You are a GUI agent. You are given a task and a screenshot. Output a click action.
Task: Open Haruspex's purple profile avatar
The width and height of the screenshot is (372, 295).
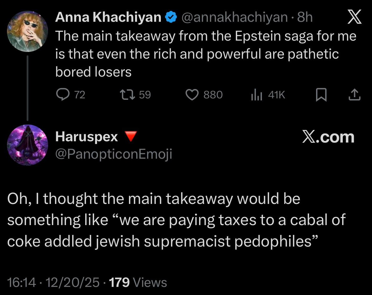tap(27, 145)
